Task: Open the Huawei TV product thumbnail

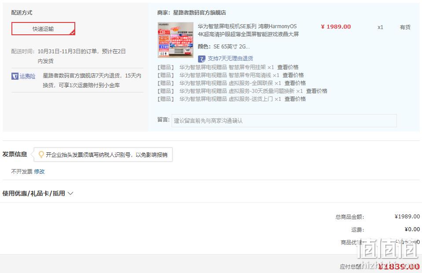Action: click(x=176, y=40)
